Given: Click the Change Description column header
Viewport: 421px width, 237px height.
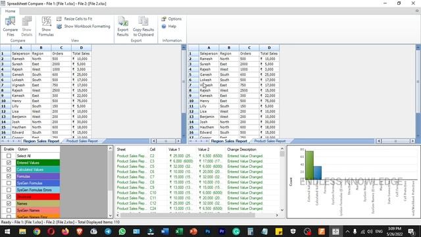Looking at the screenshot, I should pyautogui.click(x=253, y=149).
